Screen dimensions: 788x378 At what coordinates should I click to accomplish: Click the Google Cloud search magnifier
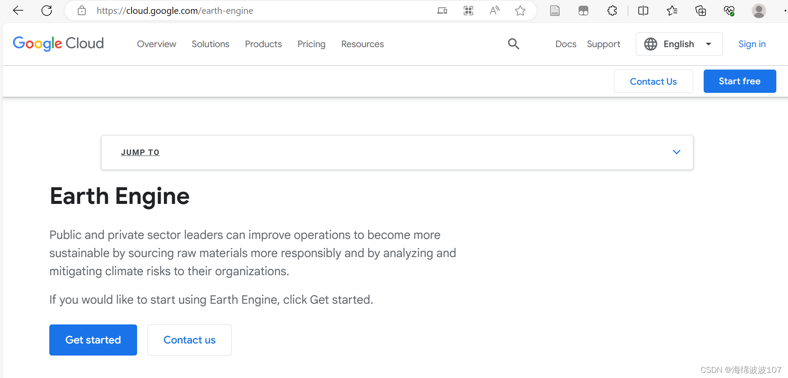(x=513, y=44)
